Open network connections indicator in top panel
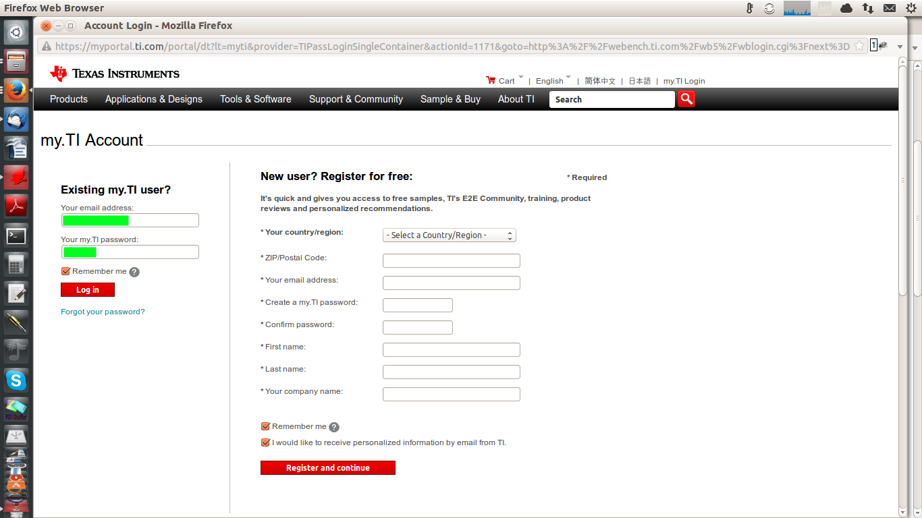This screenshot has width=922, height=518. tap(868, 8)
